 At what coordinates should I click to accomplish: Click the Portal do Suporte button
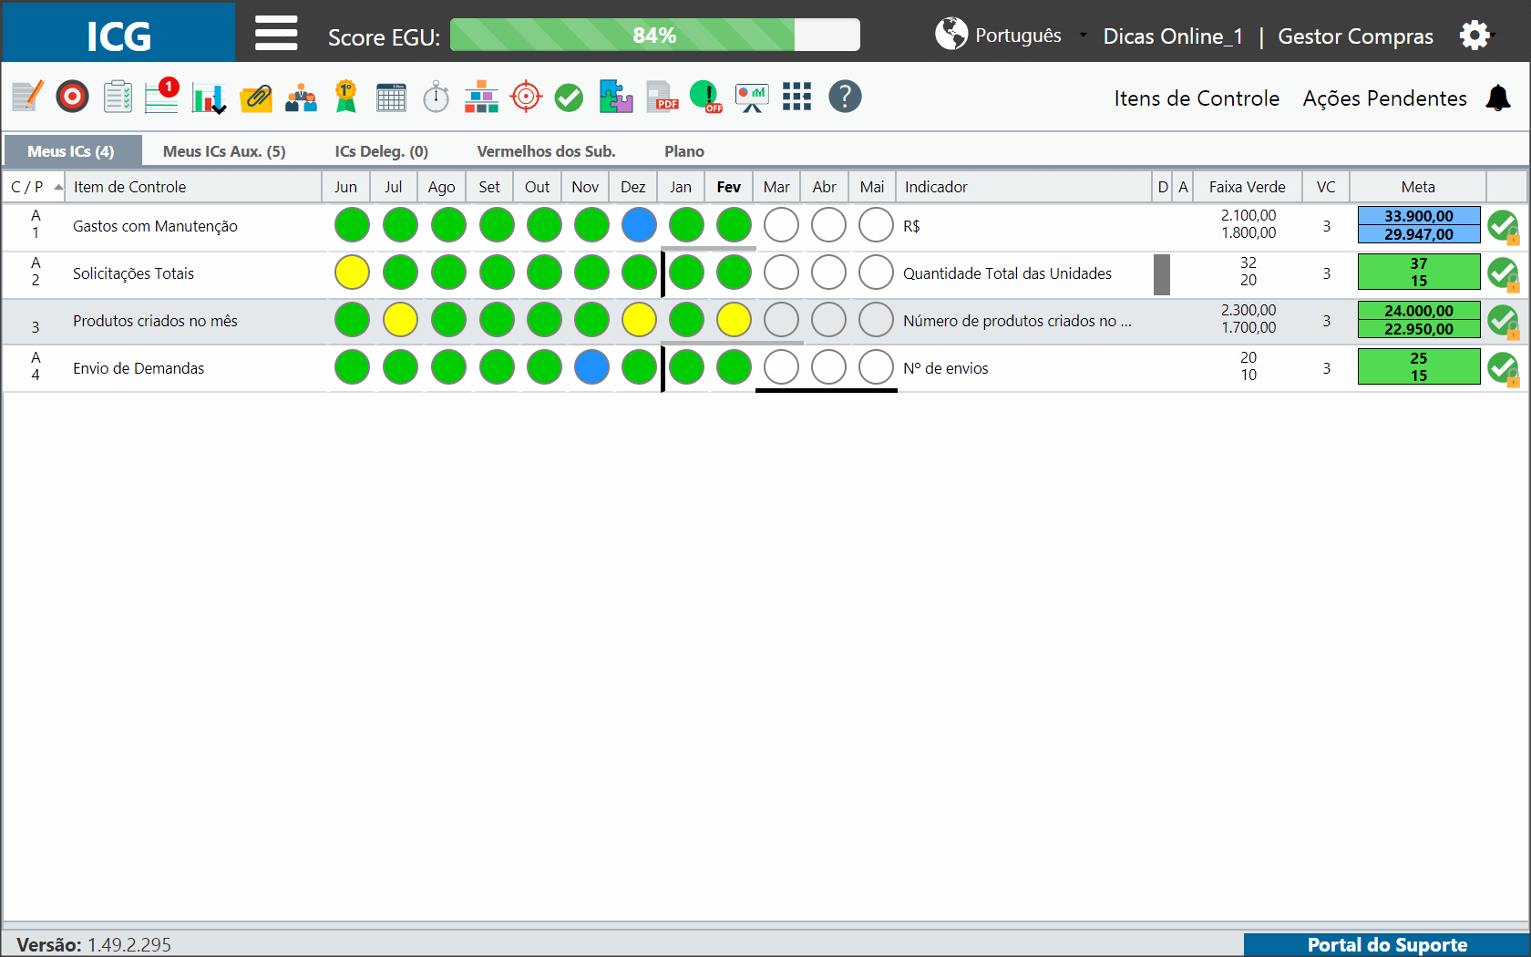pos(1387,944)
